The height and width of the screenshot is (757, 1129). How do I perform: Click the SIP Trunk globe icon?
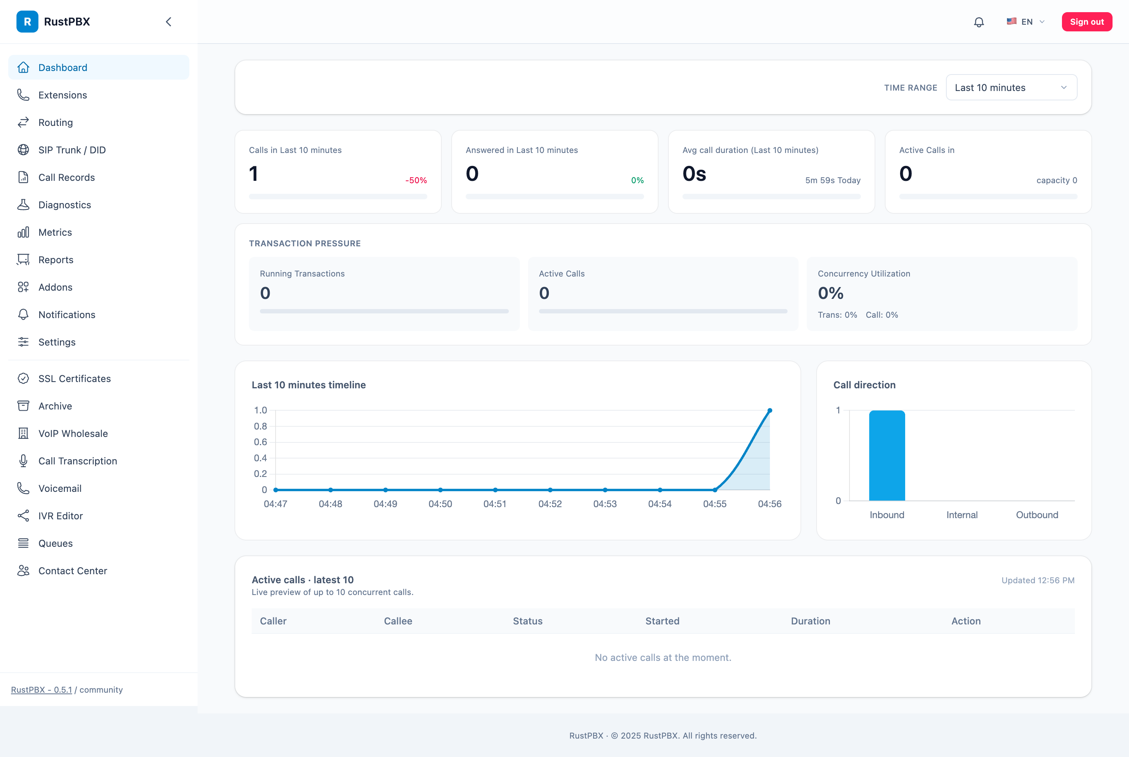click(23, 150)
